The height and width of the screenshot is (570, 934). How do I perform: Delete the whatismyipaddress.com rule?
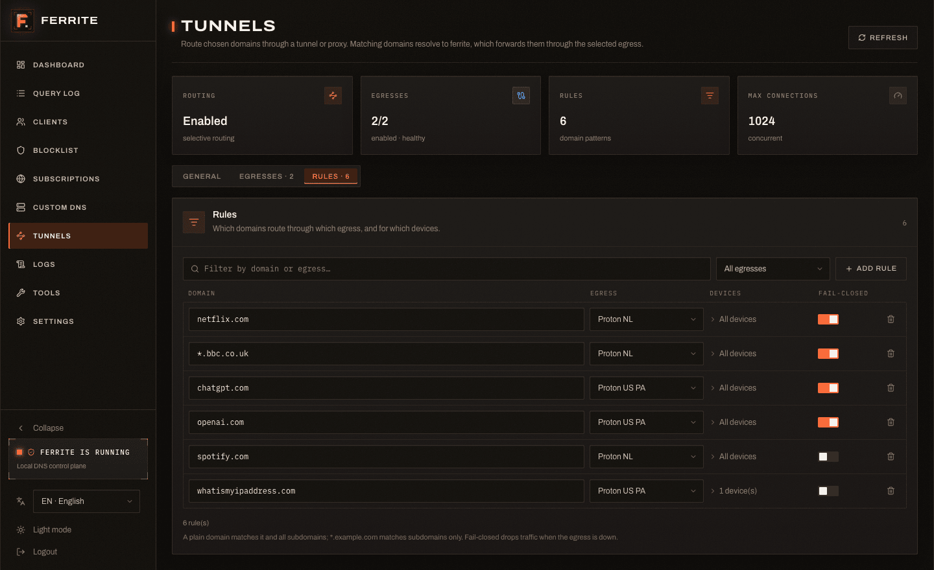[x=891, y=491]
